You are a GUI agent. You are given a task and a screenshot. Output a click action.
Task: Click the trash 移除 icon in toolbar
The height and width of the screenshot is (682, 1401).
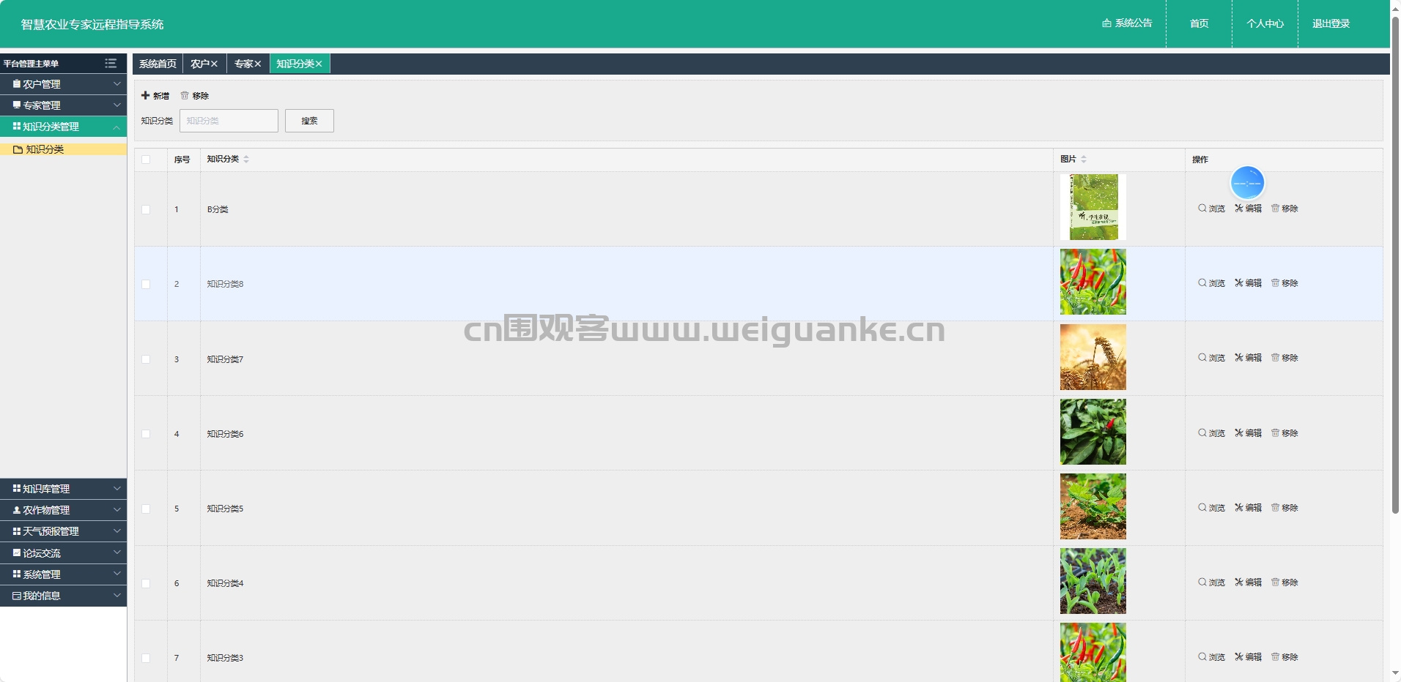pos(185,95)
